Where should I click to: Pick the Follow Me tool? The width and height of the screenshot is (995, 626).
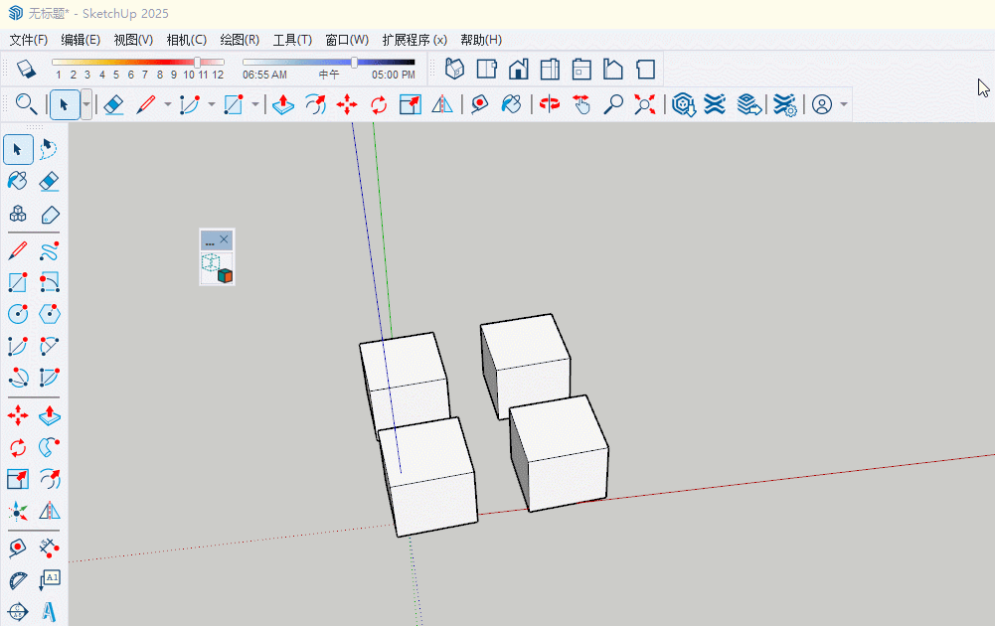tap(48, 446)
